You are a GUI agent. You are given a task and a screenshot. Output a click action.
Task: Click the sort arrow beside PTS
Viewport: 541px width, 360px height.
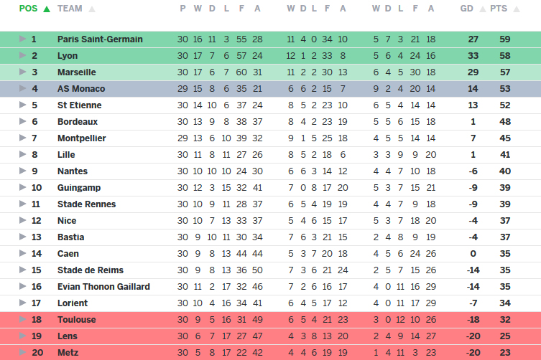point(515,9)
